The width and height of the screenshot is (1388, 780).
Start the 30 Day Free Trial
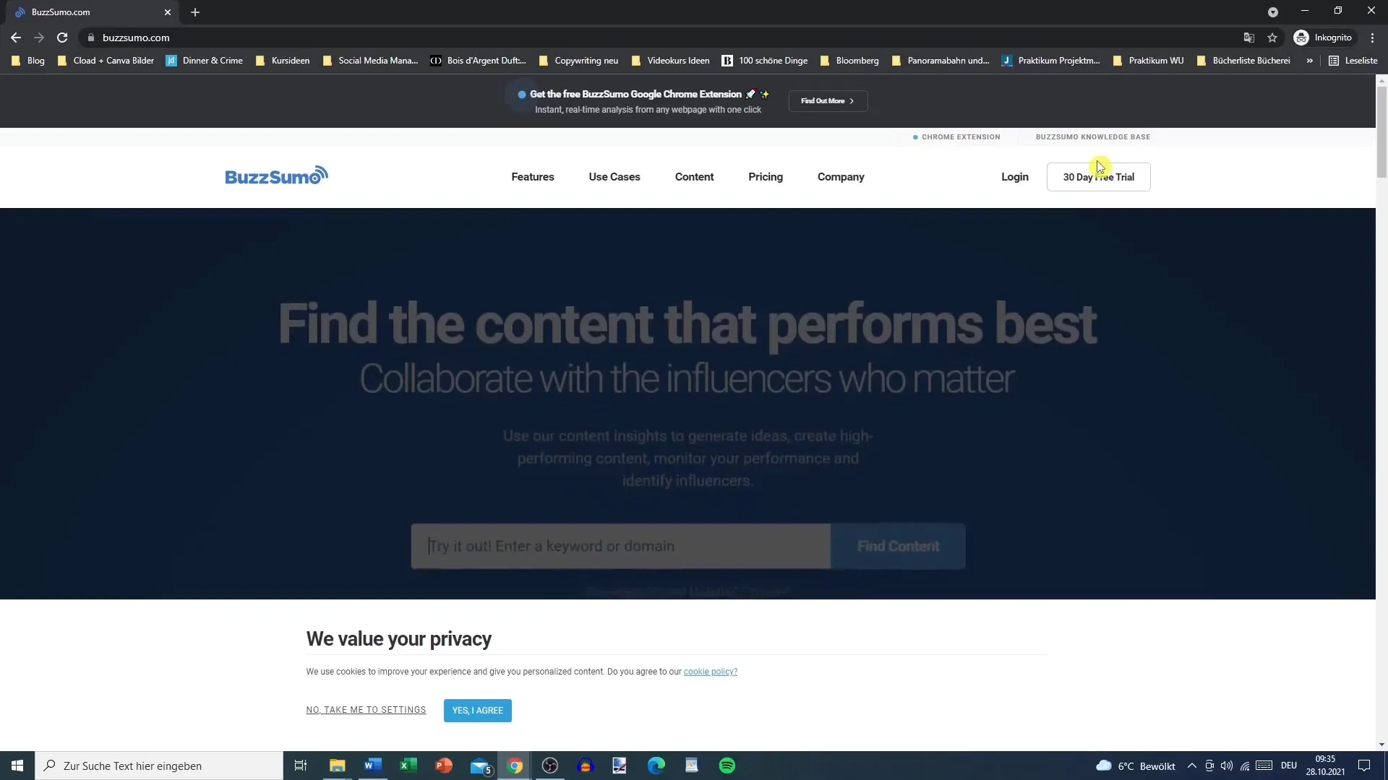pos(1098,177)
